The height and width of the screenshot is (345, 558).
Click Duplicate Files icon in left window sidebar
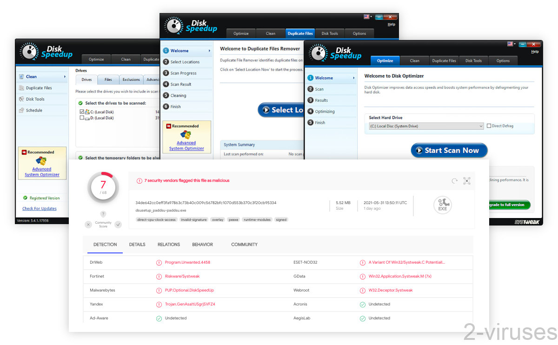[21, 88]
